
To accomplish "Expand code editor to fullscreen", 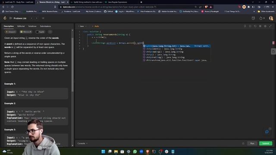I will pyautogui.click(x=270, y=26).
